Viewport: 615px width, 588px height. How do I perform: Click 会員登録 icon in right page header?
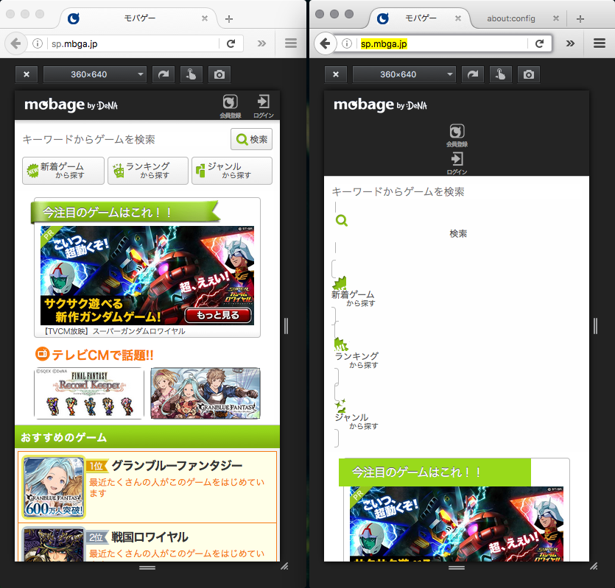click(x=457, y=135)
